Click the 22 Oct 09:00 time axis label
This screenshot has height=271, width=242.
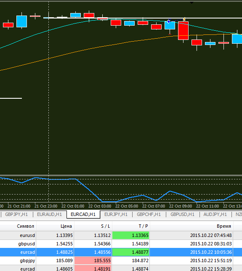coord(181,206)
